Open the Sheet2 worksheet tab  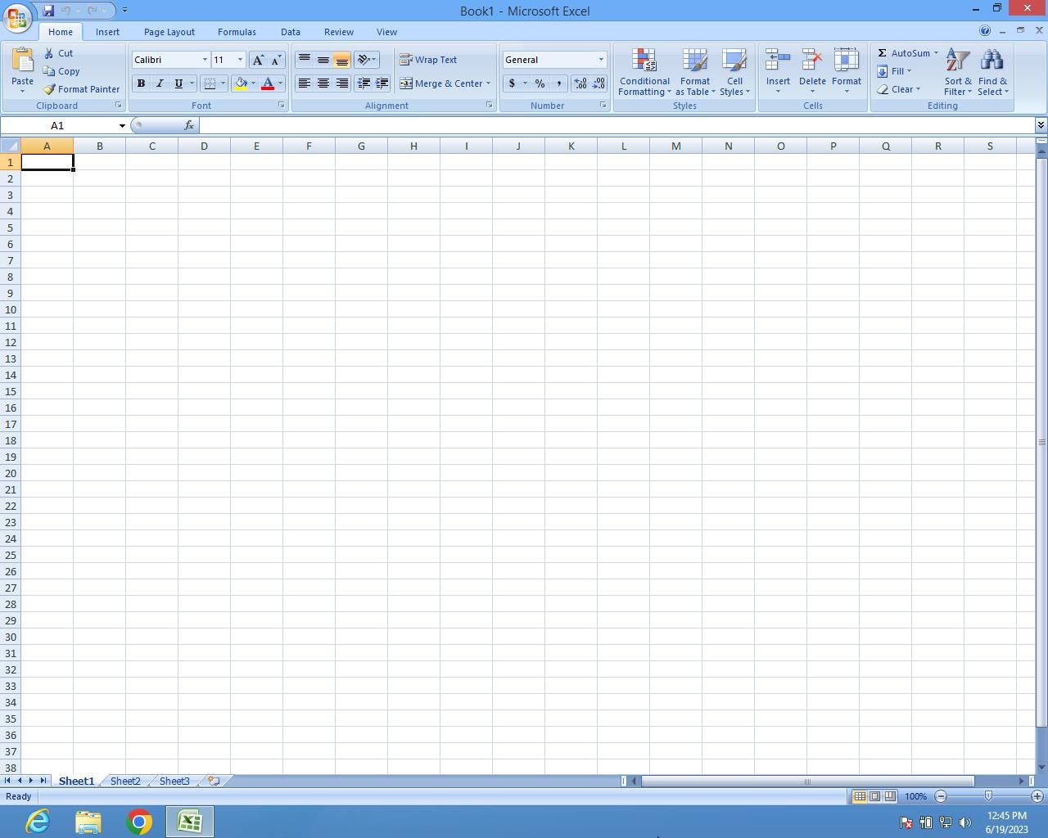click(x=125, y=781)
